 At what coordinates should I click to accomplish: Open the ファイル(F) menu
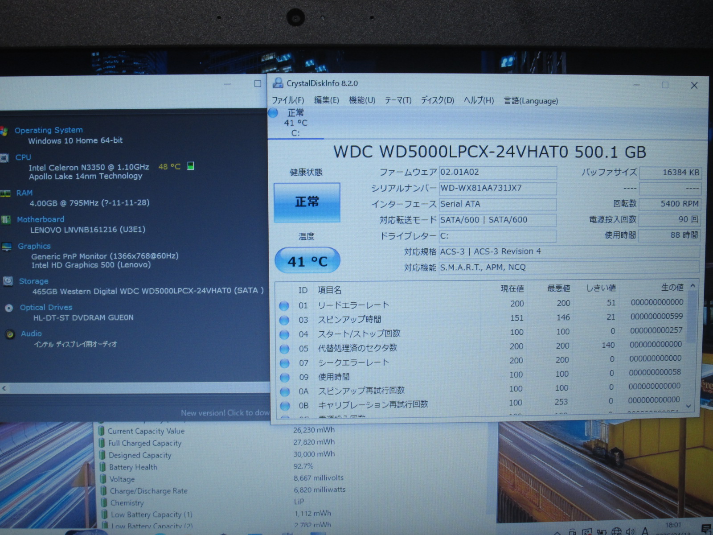coord(288,100)
